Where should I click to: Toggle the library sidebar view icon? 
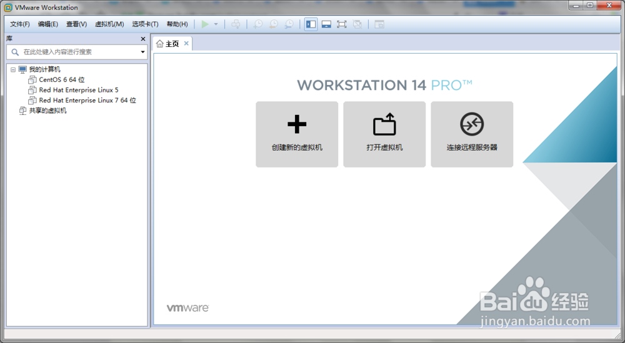[311, 24]
